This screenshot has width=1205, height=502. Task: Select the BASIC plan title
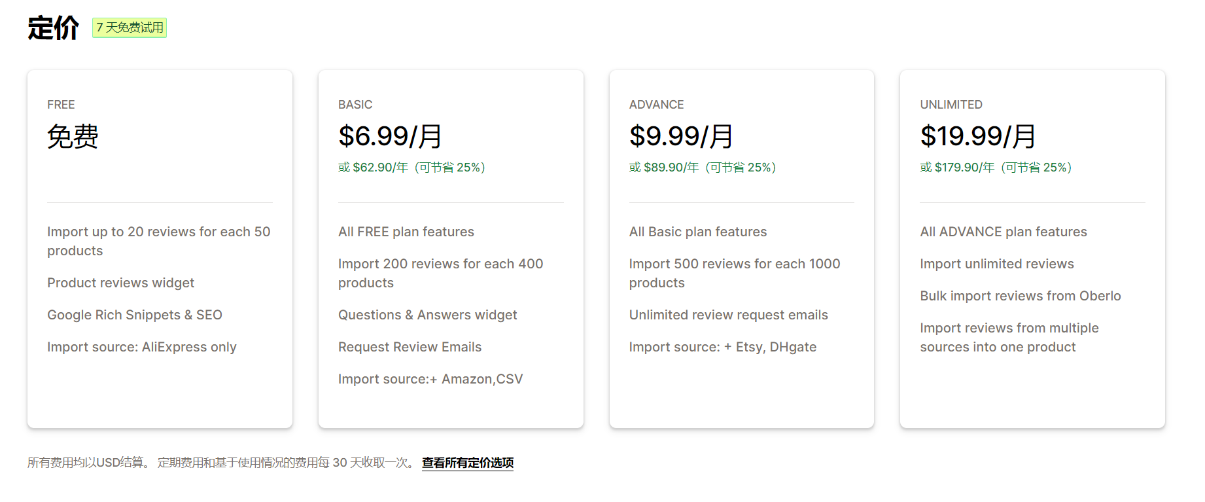(355, 105)
